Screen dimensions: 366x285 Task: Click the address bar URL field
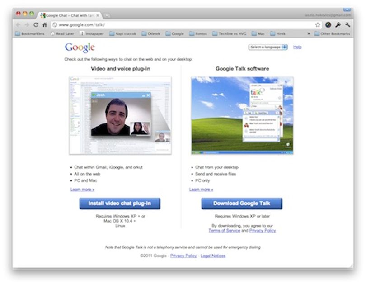(x=182, y=25)
